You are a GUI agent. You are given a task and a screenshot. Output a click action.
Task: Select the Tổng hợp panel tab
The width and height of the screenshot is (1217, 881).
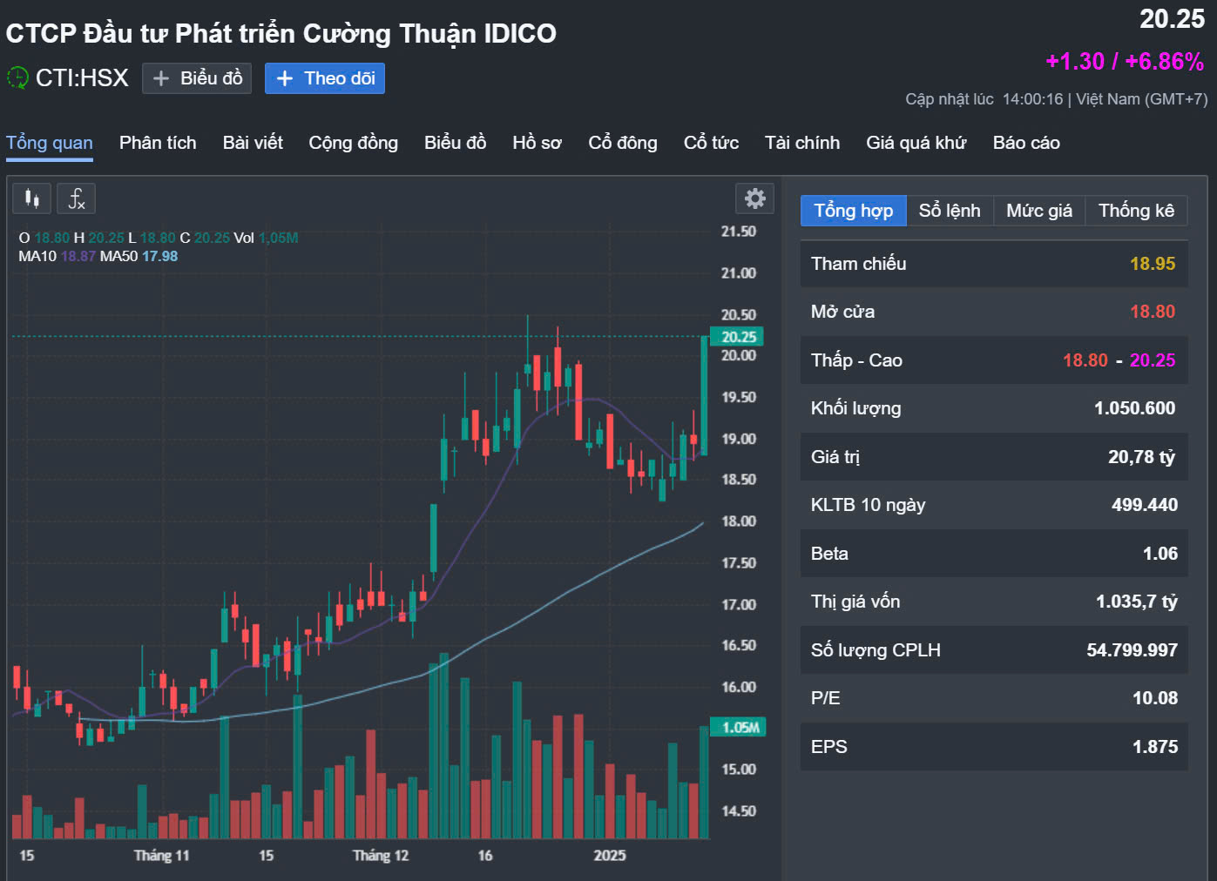(x=854, y=211)
